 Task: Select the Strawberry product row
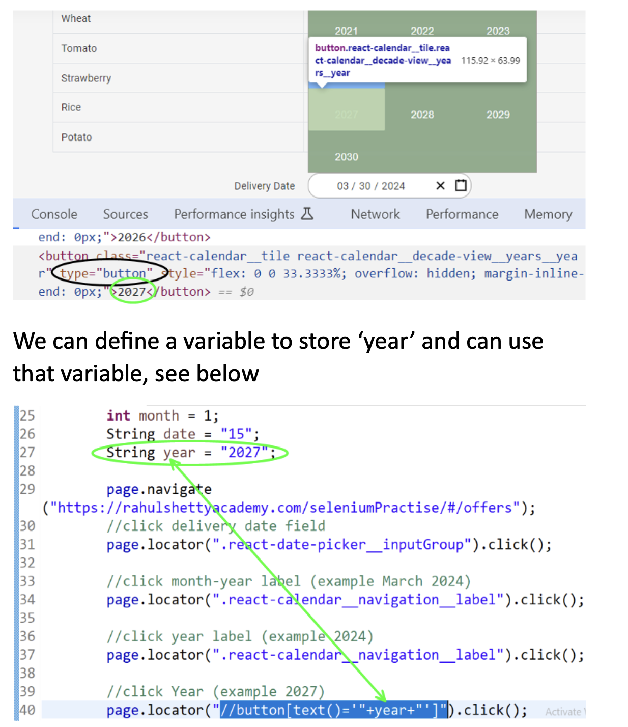[87, 78]
